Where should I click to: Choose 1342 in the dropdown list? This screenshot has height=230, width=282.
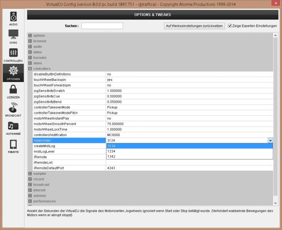(x=190, y=156)
